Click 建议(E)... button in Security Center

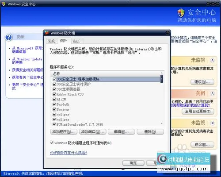(x=202, y=145)
